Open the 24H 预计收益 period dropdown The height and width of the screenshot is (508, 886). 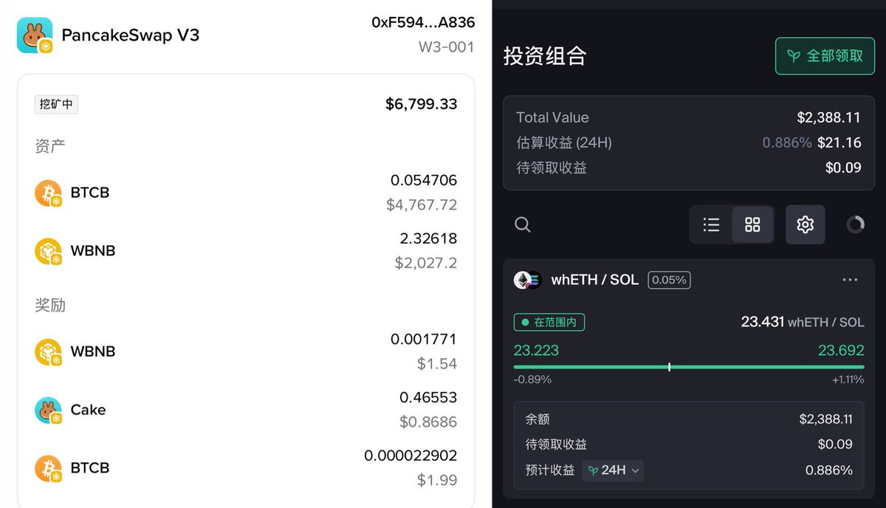614,470
